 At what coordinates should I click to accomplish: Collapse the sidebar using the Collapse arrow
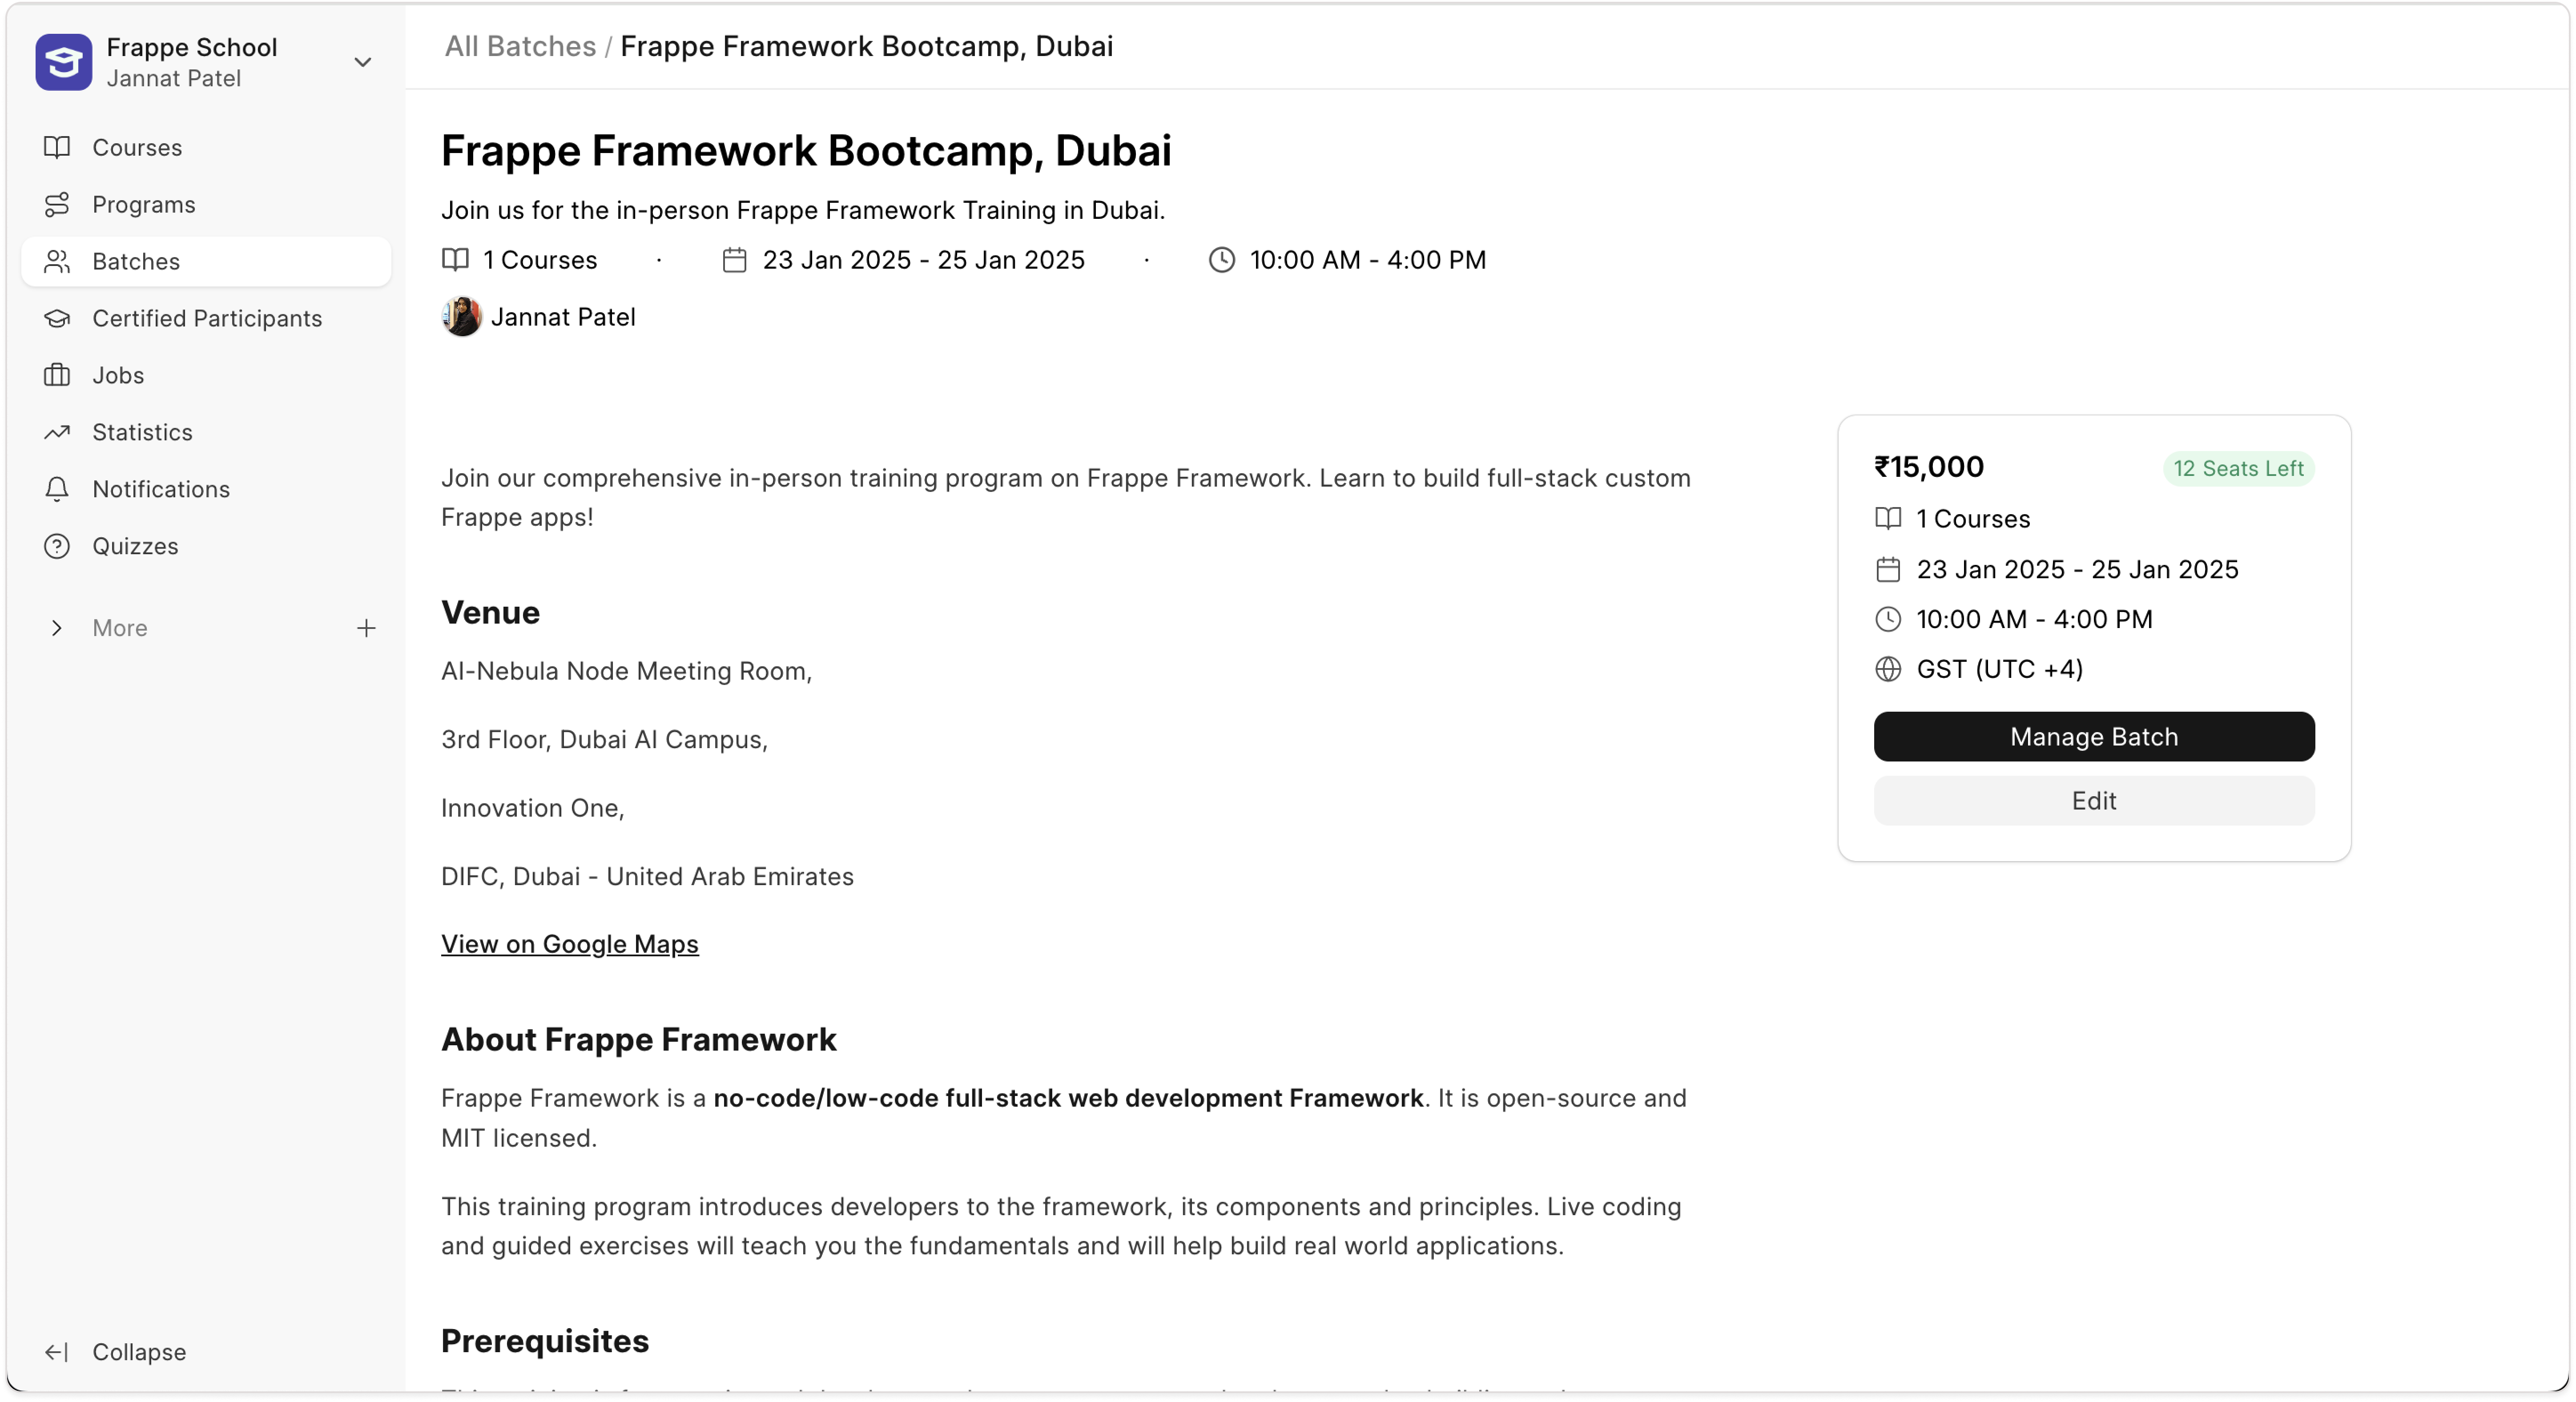pyautogui.click(x=57, y=1352)
